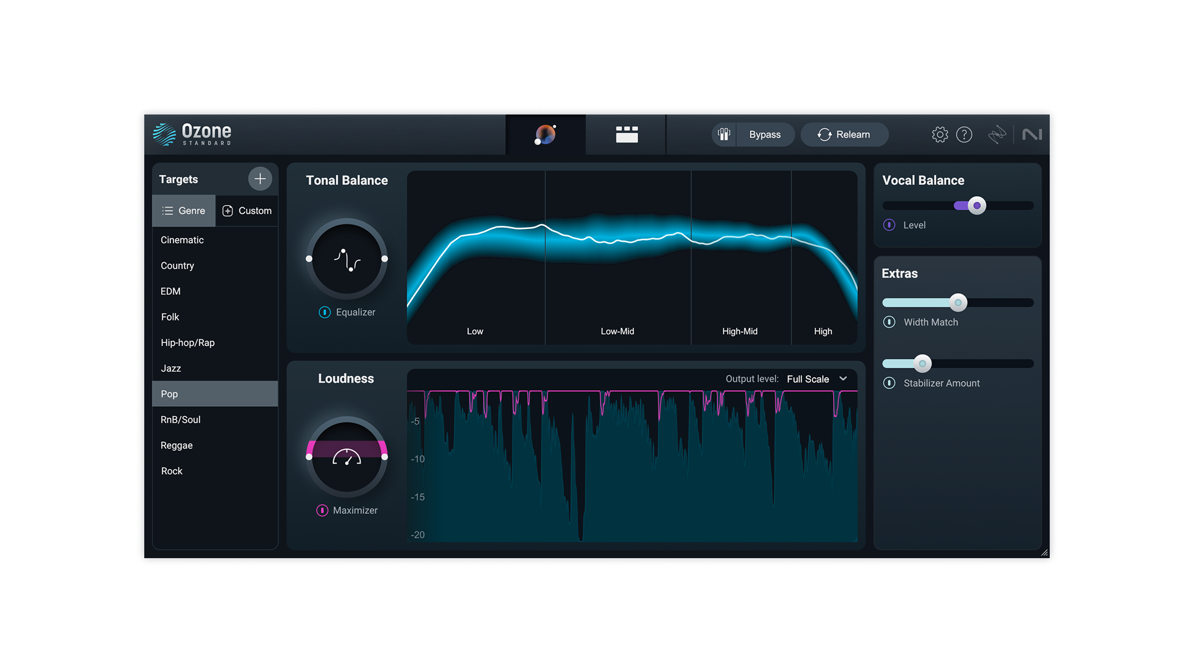Screen dimensions: 1194x672
Task: Click the Extras panel heading
Action: [900, 274]
